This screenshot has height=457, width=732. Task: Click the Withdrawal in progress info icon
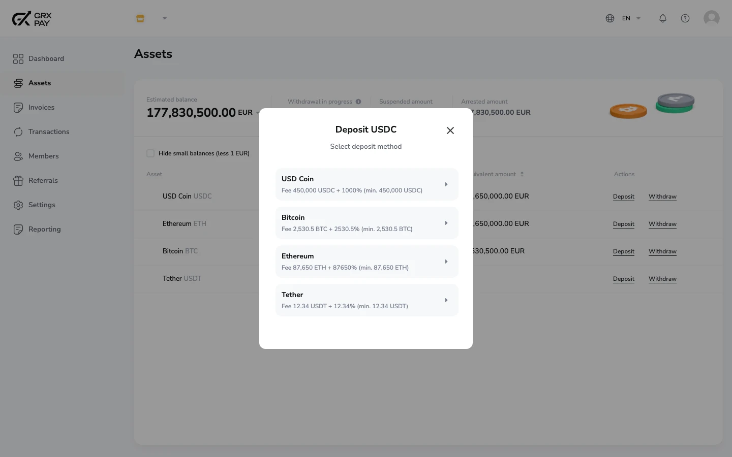(358, 102)
